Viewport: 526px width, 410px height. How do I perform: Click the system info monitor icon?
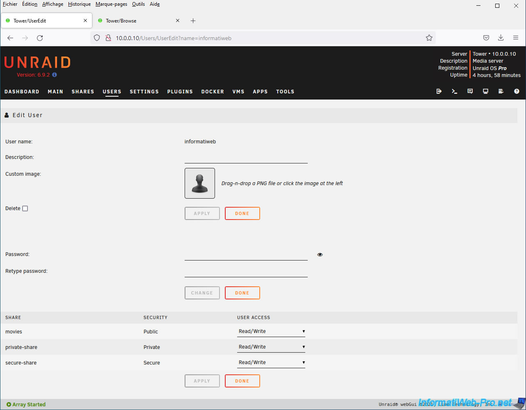tap(485, 91)
